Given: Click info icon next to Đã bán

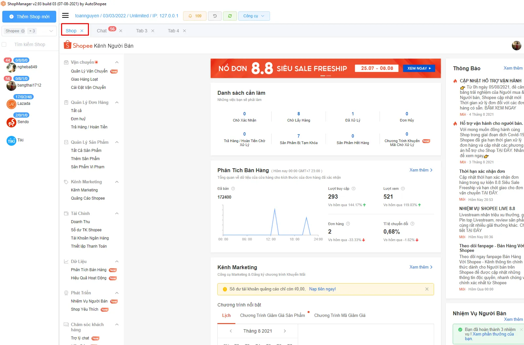Looking at the screenshot, I should click(233, 189).
